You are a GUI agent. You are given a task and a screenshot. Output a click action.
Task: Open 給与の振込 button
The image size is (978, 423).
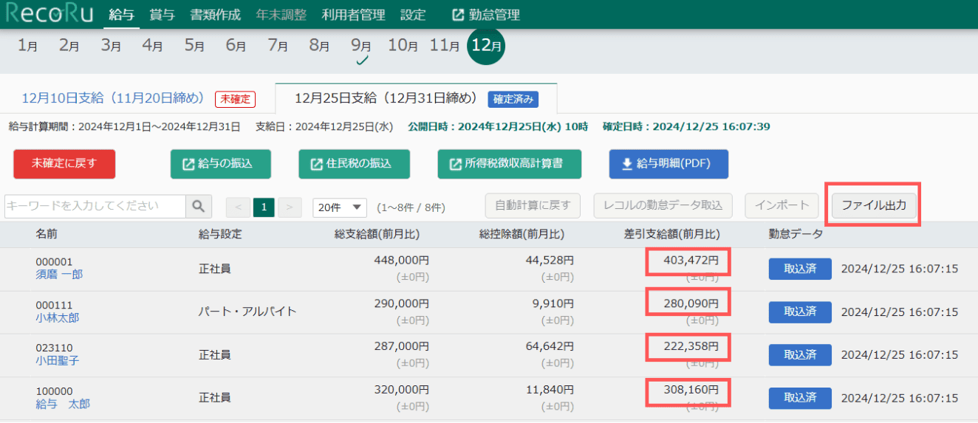coord(220,164)
